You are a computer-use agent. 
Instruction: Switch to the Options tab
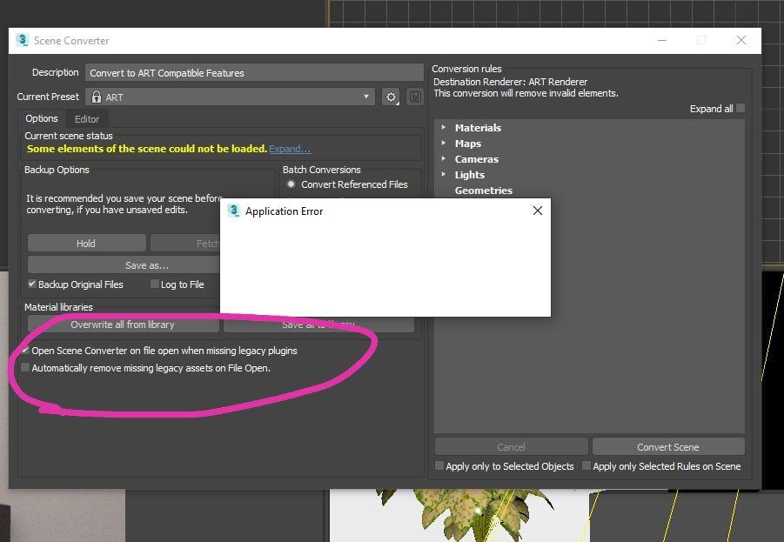(42, 118)
